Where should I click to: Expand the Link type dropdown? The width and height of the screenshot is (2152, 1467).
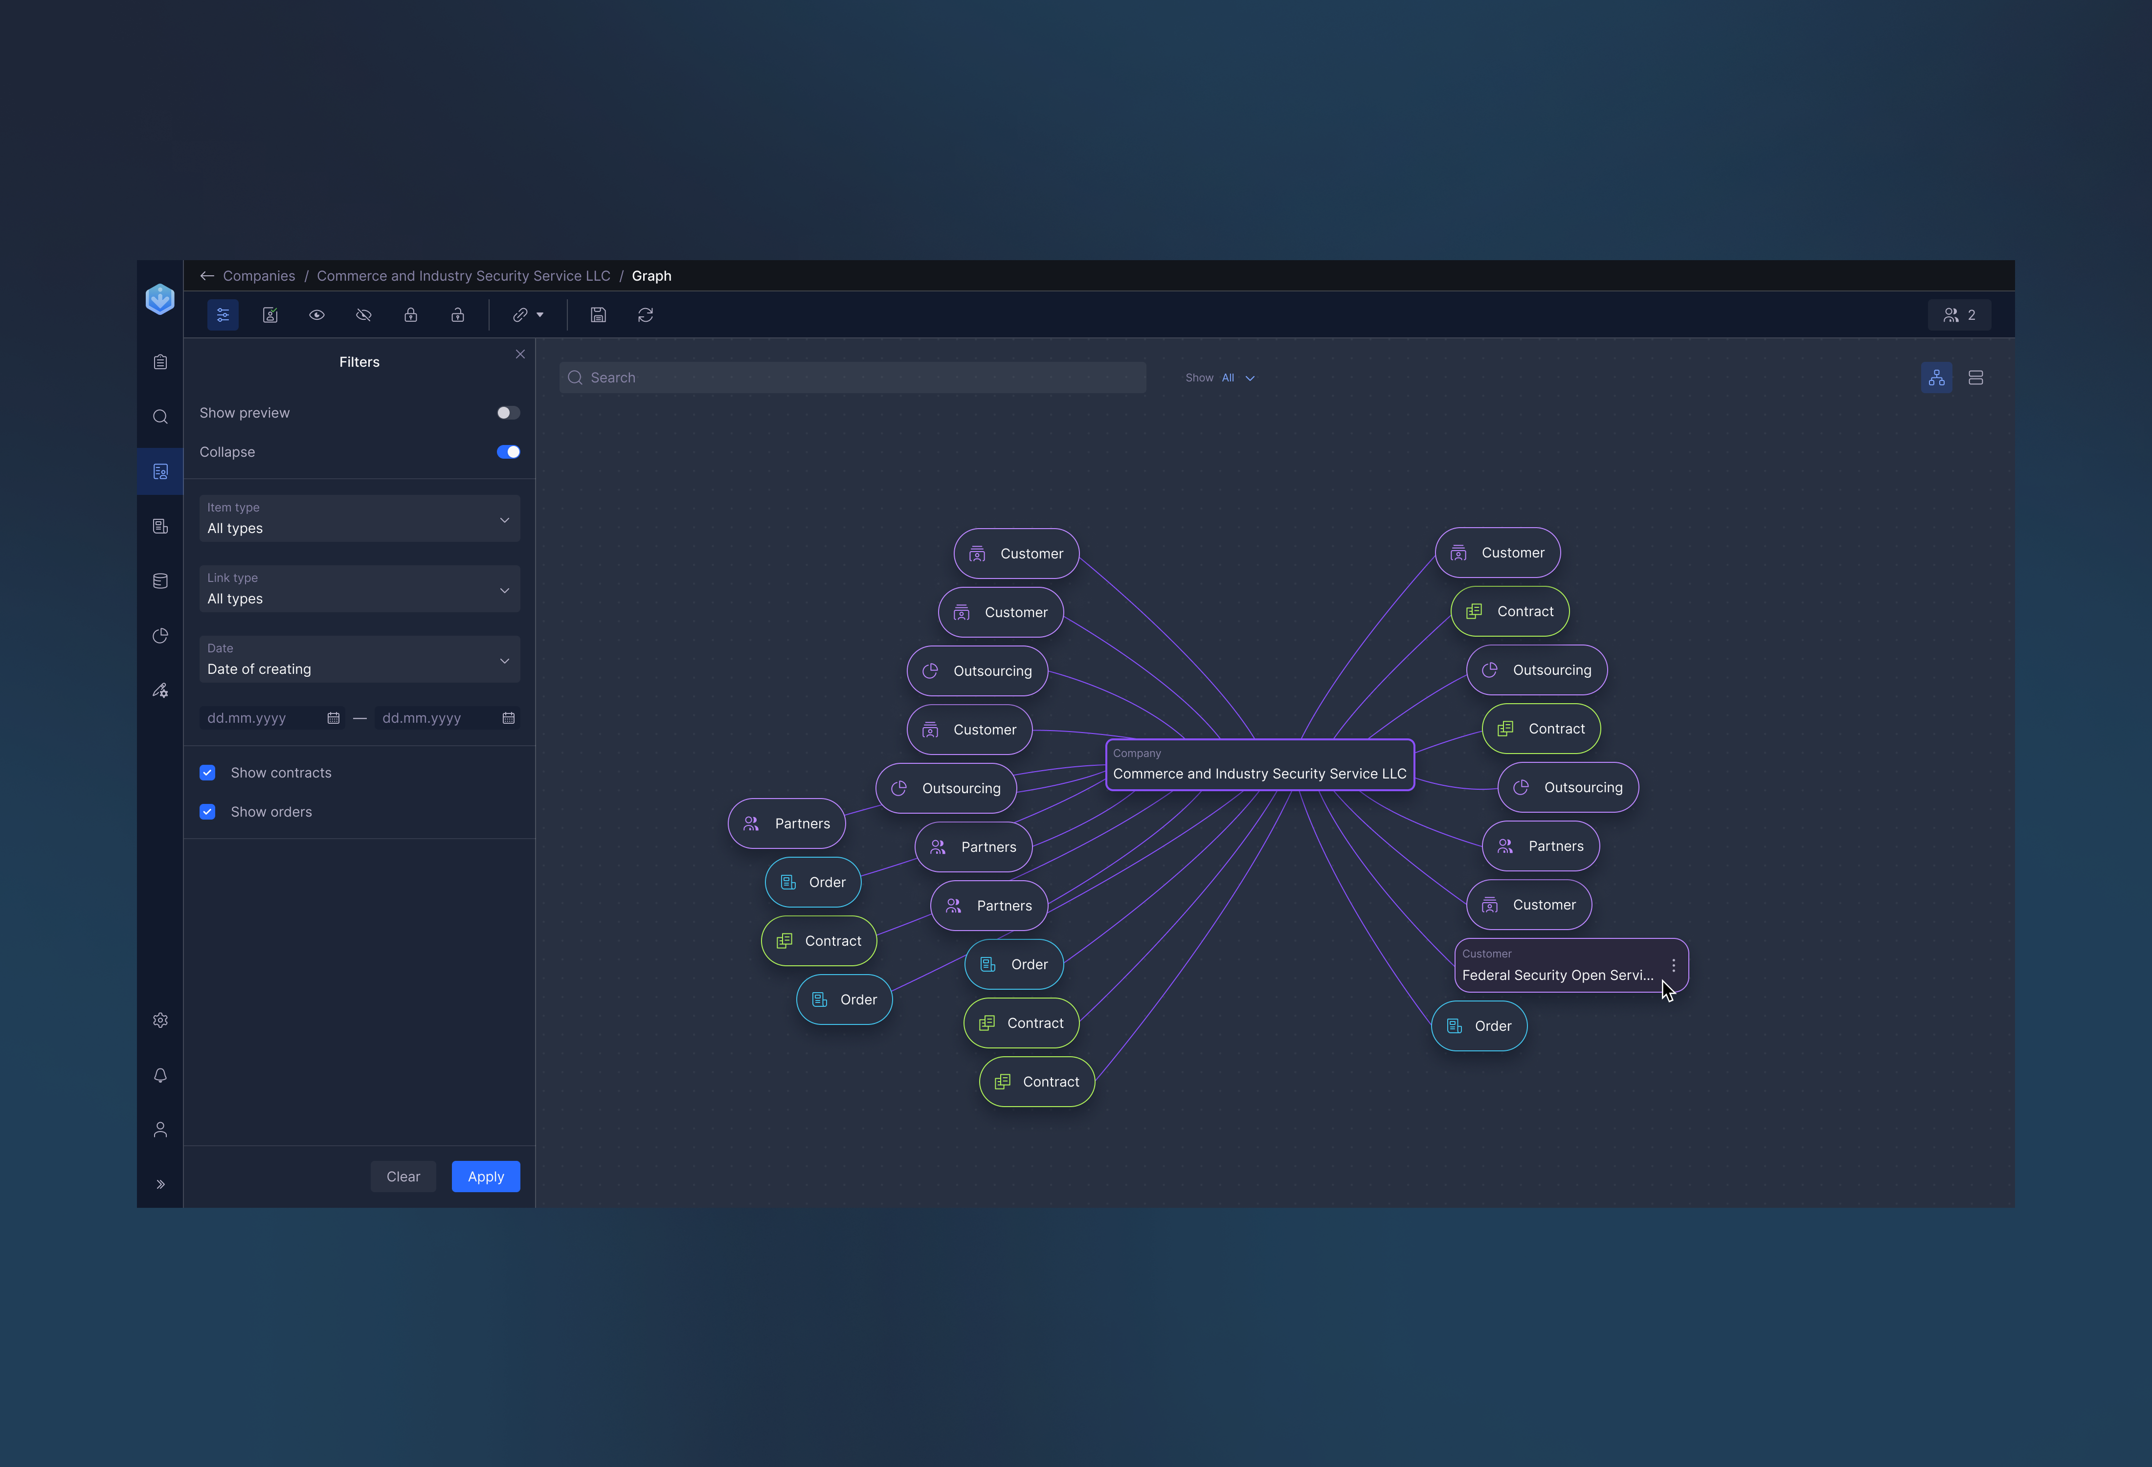pos(359,590)
